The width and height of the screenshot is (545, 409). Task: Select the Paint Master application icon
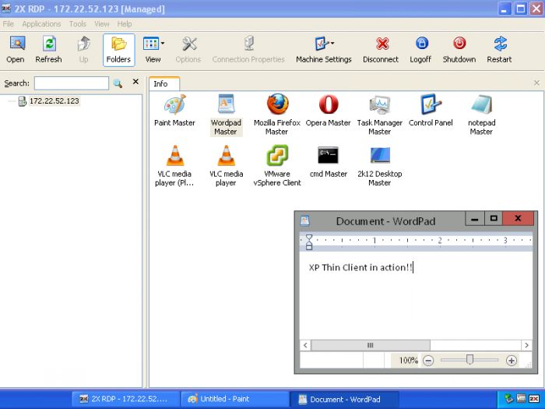[175, 111]
